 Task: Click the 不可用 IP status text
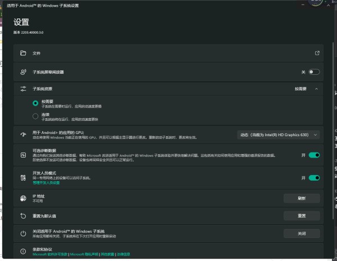pyautogui.click(x=38, y=201)
